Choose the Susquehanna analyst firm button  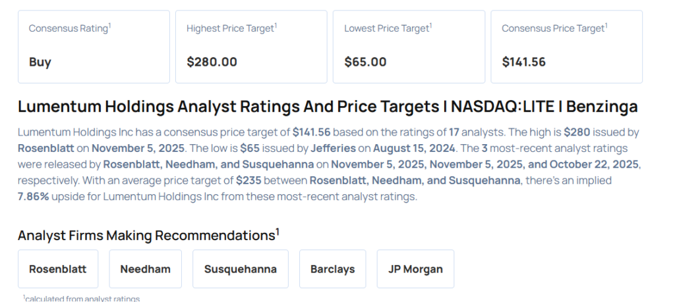(240, 269)
